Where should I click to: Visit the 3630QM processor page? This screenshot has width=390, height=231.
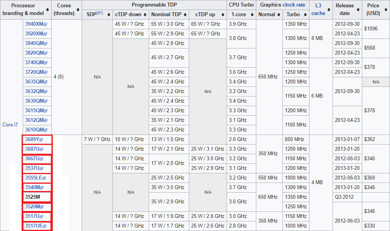click(36, 101)
